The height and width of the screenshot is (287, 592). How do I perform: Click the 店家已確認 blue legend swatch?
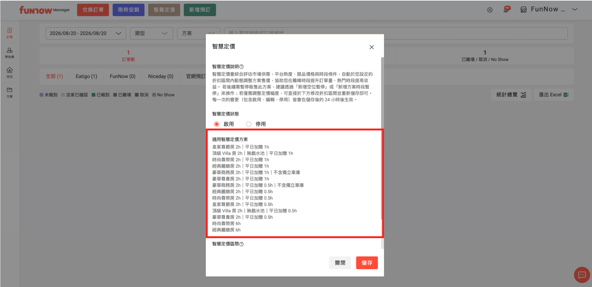(x=63, y=95)
